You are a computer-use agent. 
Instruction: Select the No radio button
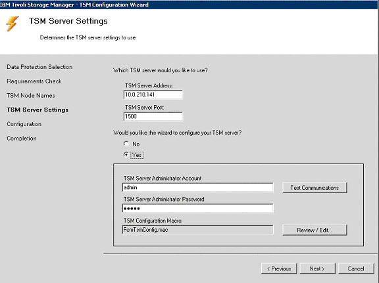point(126,144)
